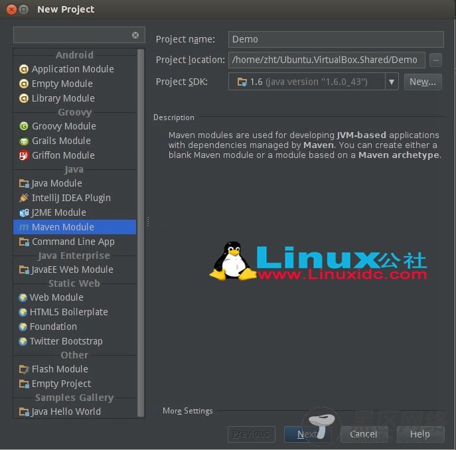This screenshot has height=450, width=456.
Task: Select Empty Module template
Action: [74, 84]
